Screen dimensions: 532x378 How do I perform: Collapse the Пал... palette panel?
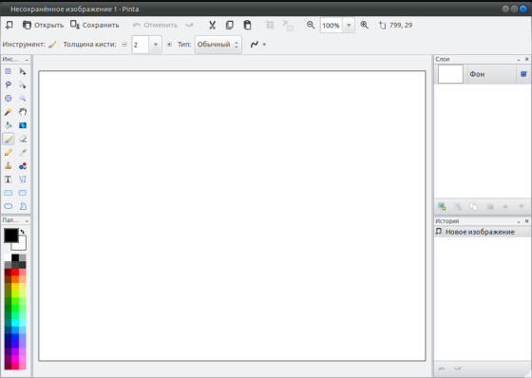(x=27, y=221)
